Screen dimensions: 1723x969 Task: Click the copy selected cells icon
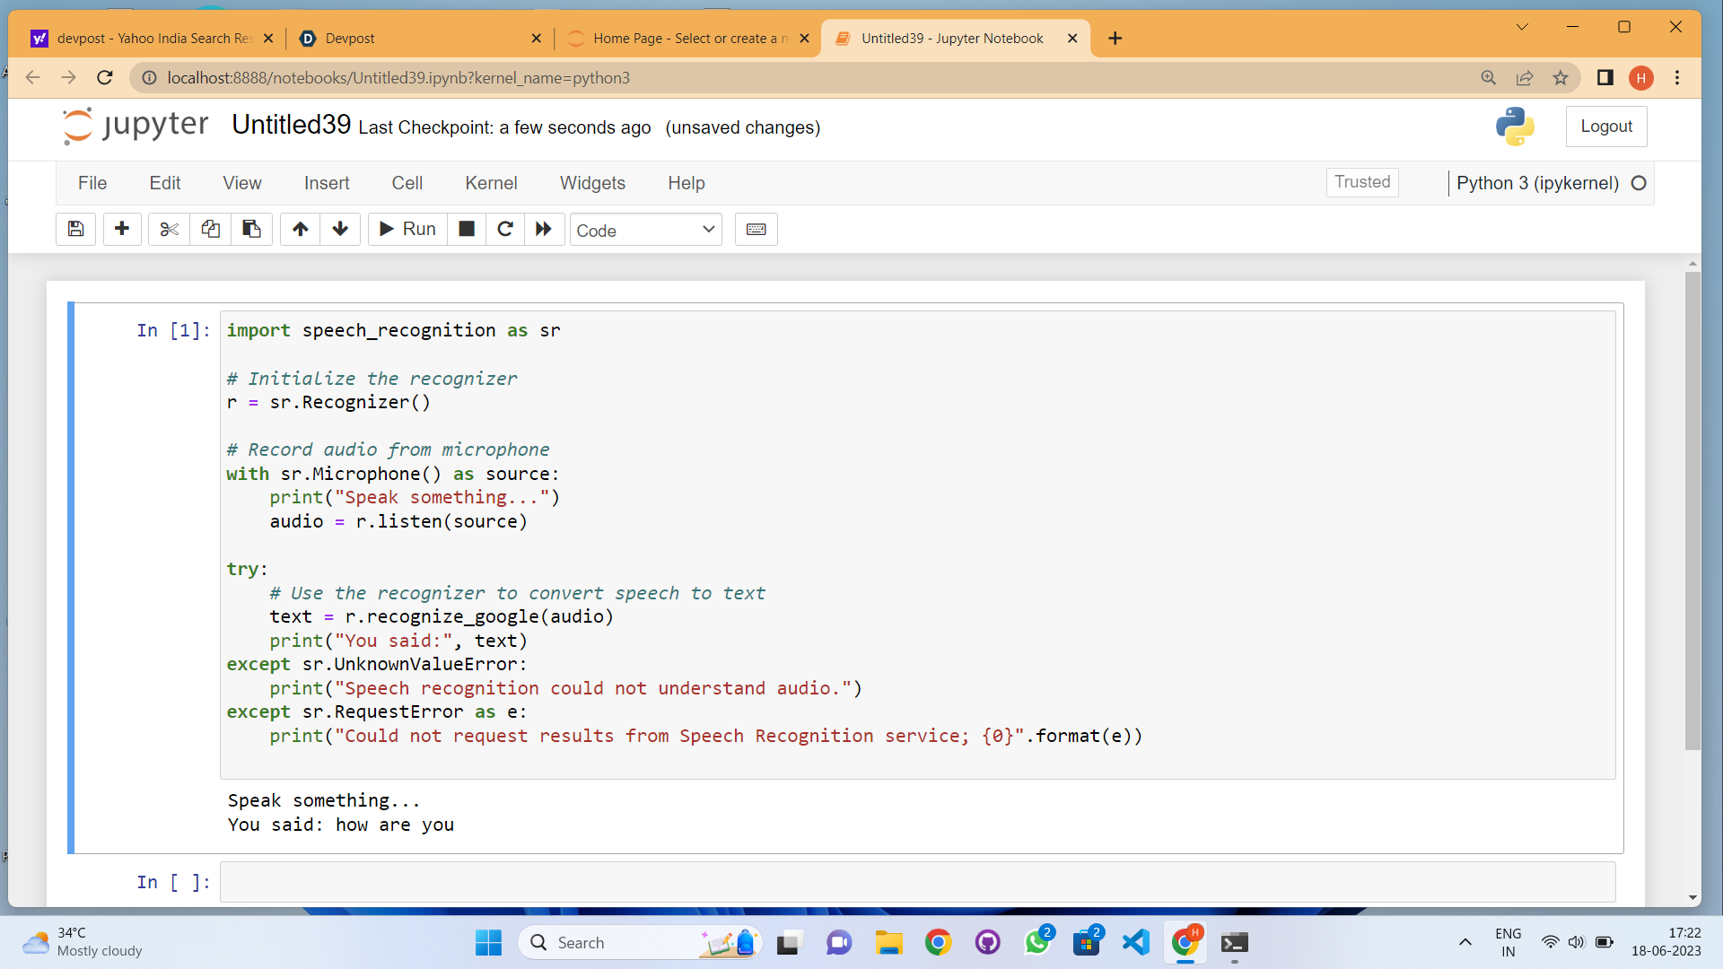point(210,230)
